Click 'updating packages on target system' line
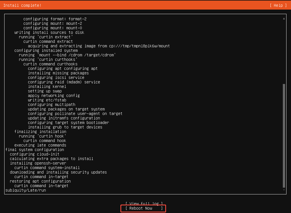Screen dimensions: 291x213 coord(66,109)
